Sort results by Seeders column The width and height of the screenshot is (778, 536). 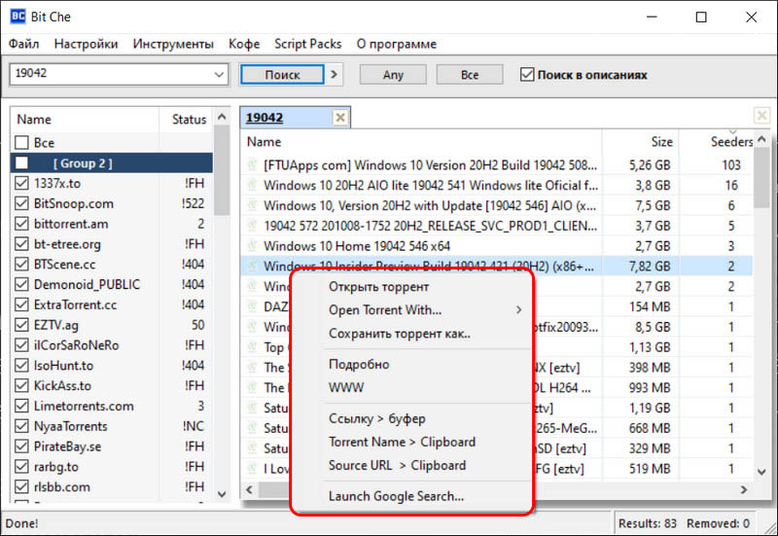(x=717, y=142)
